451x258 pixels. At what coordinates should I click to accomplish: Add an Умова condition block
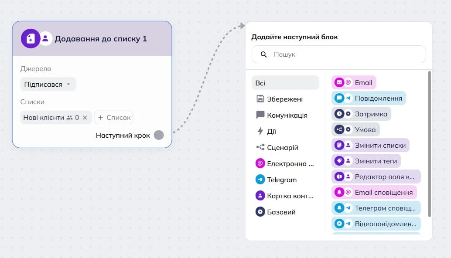click(x=355, y=129)
